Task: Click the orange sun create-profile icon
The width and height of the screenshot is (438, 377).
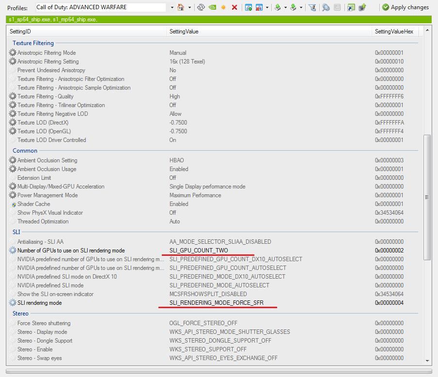Action: point(223,7)
